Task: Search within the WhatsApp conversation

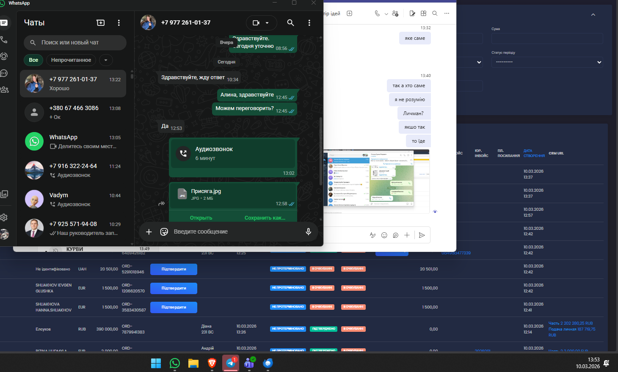Action: click(x=290, y=23)
